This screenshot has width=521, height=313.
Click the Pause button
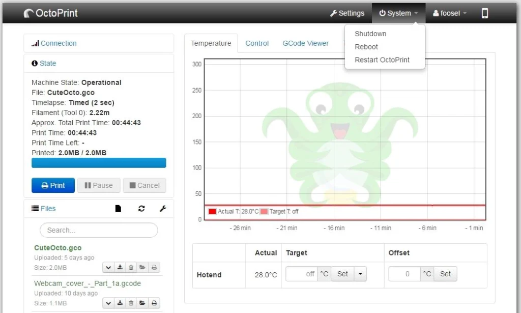[99, 185]
